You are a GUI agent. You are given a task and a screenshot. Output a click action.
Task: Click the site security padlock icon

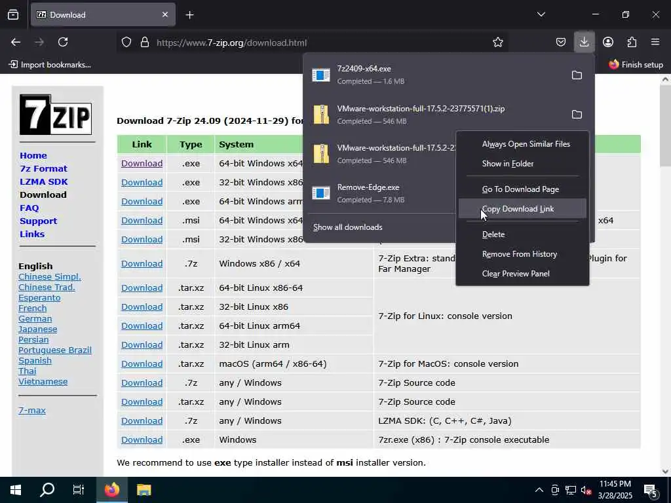point(145,43)
